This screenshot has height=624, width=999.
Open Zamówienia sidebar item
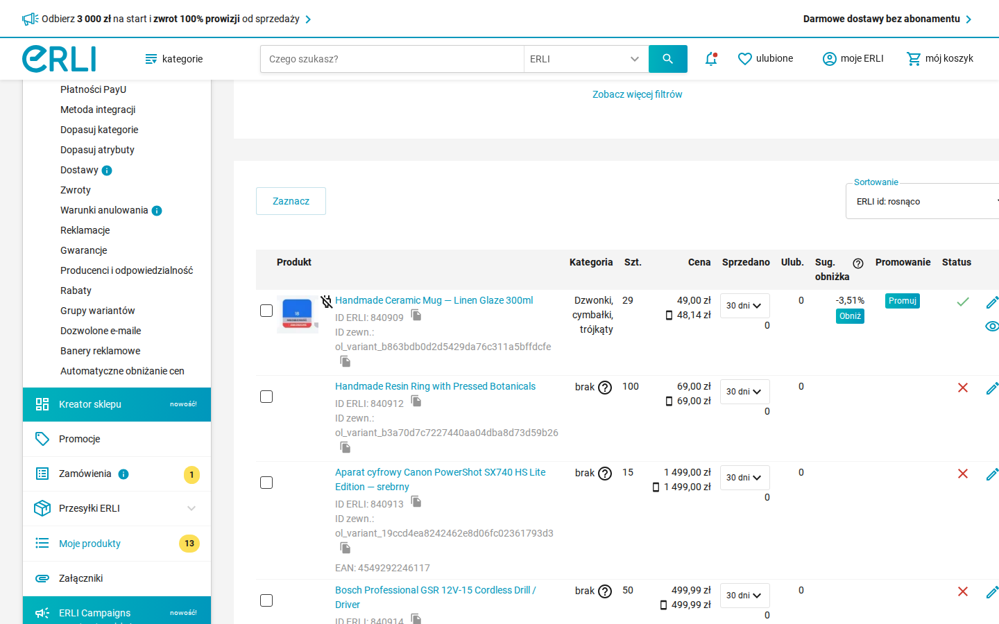[x=117, y=474]
